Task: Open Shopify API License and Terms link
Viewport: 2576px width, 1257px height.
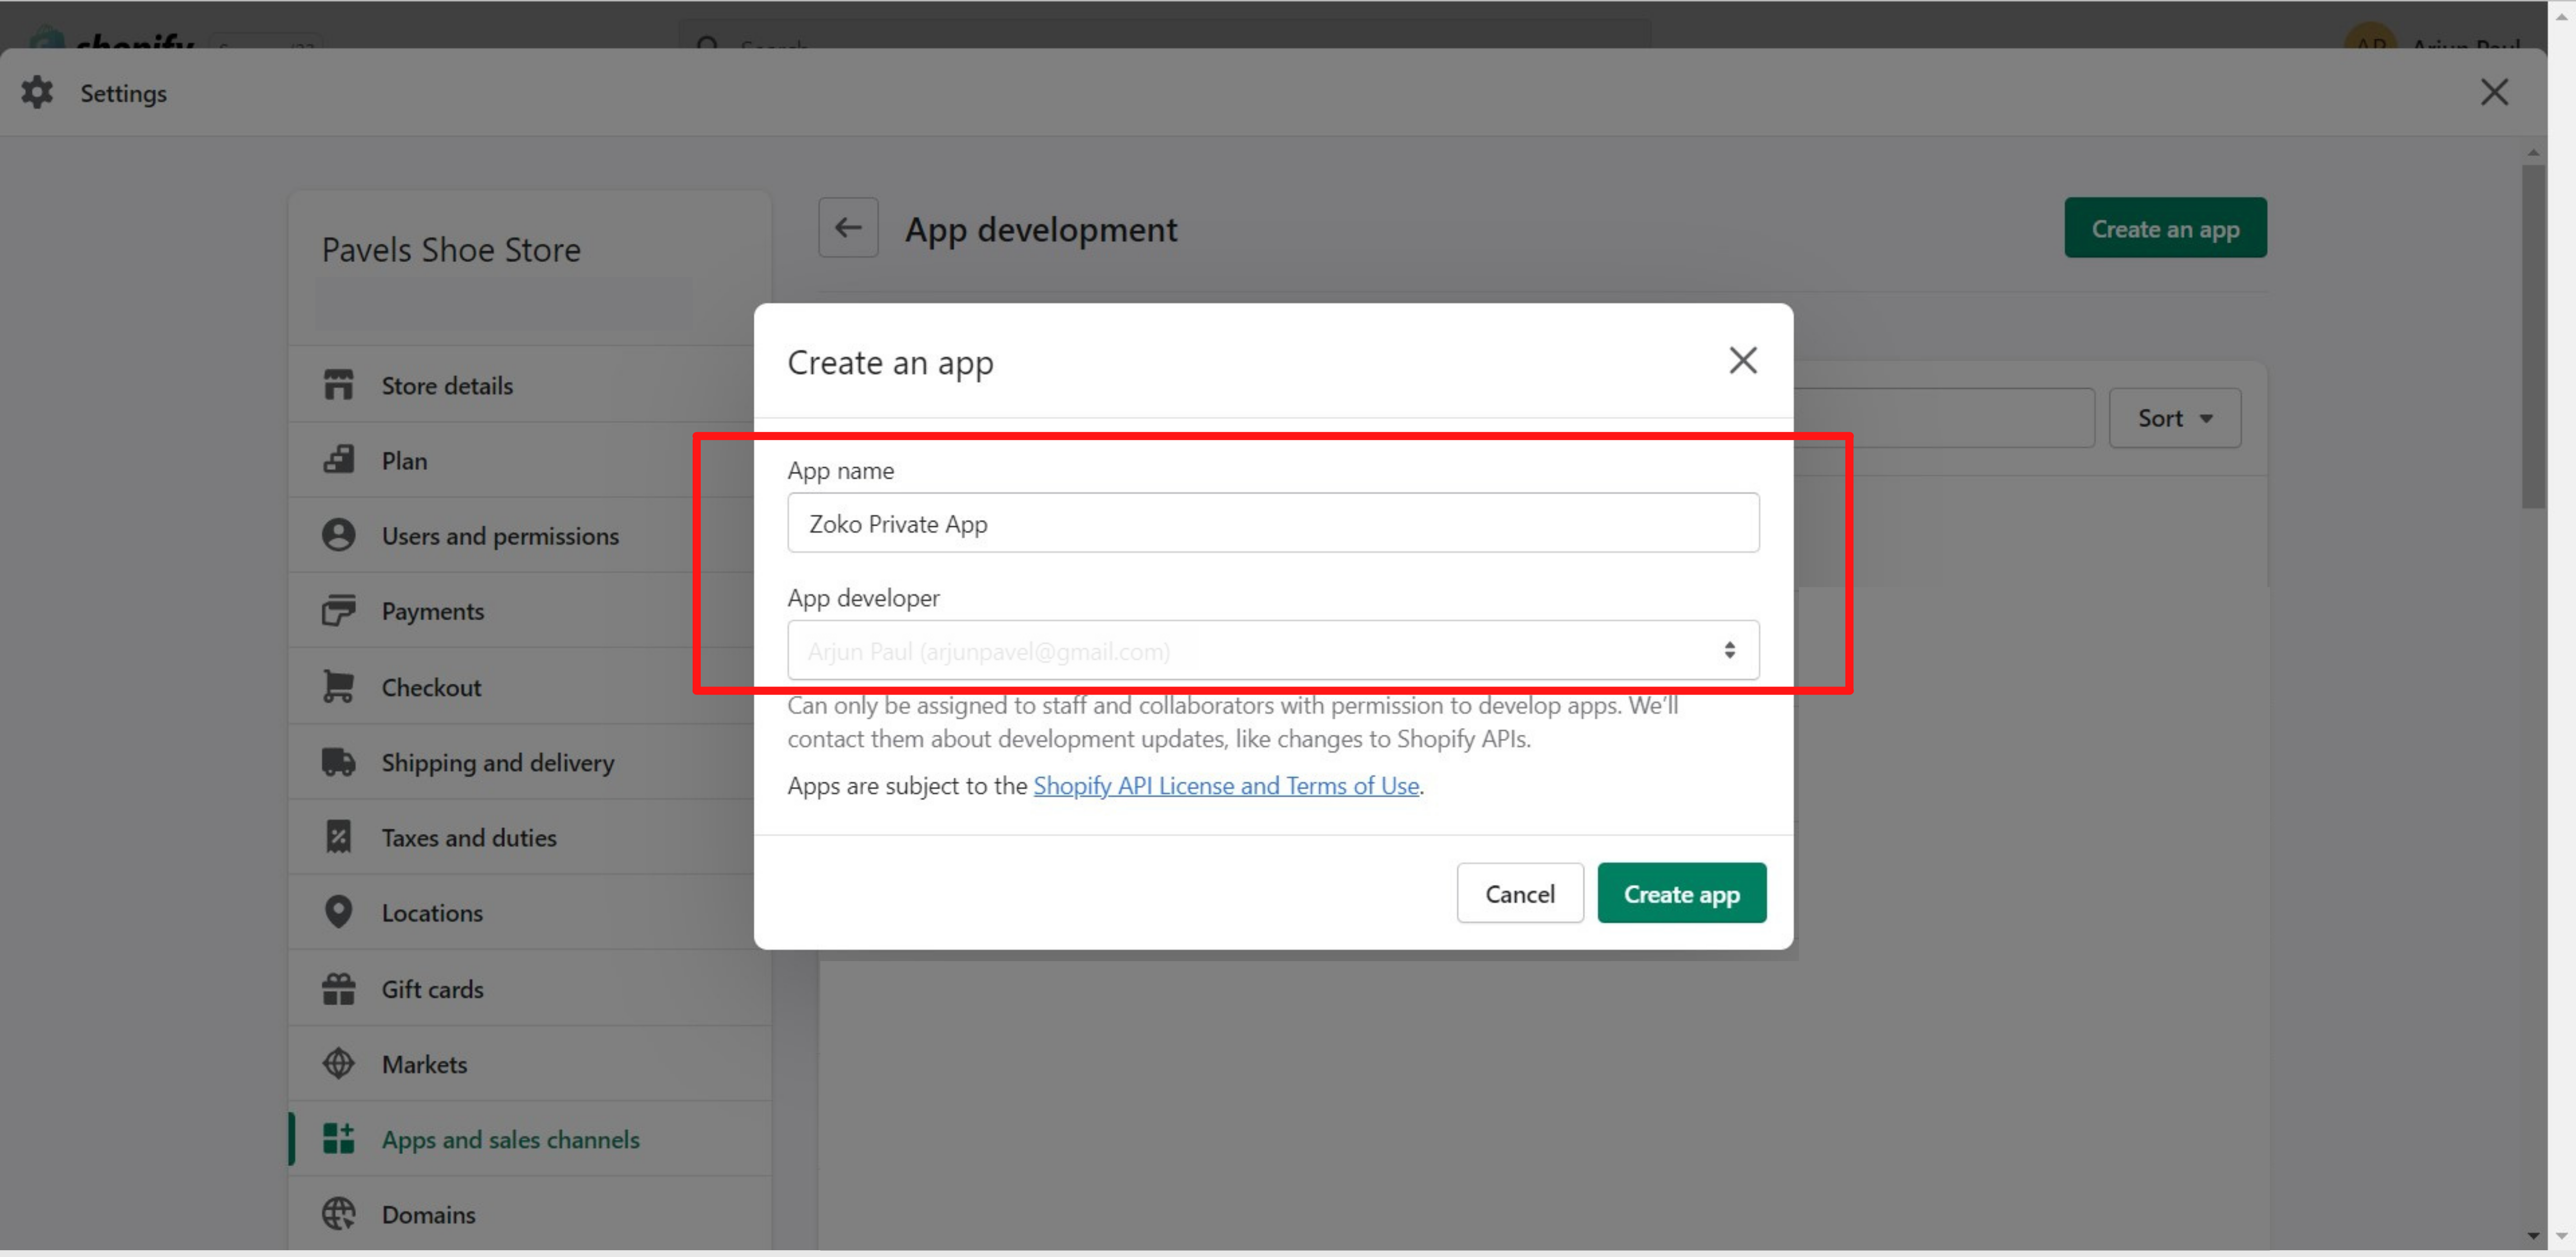Action: click(x=1225, y=785)
